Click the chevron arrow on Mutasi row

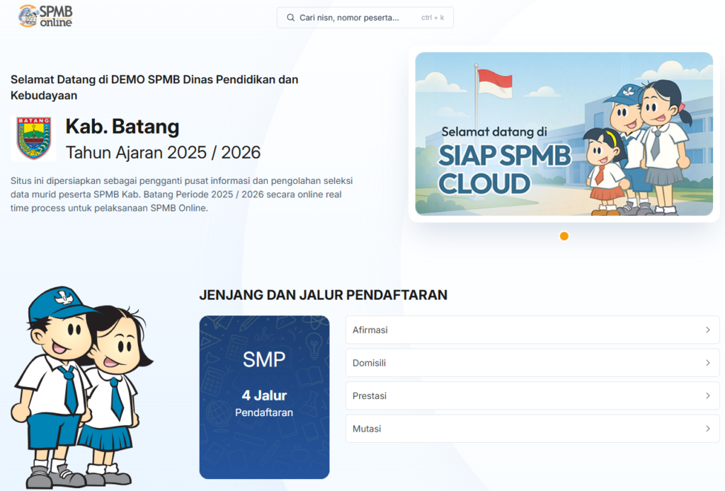pos(707,429)
